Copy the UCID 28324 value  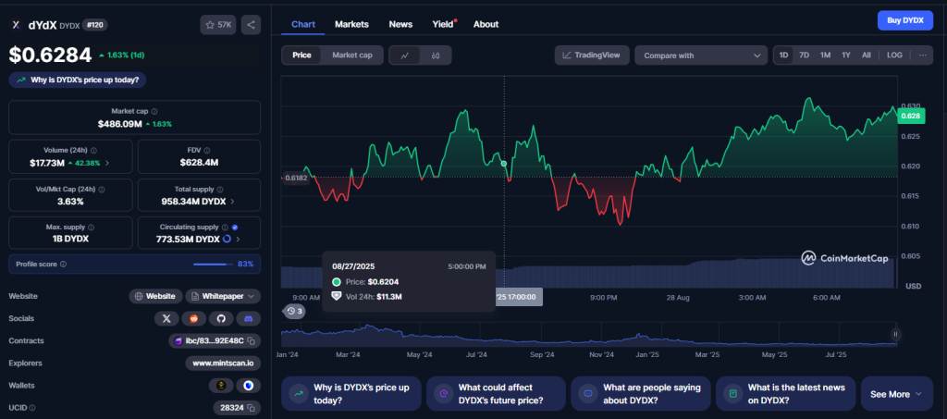click(252, 407)
